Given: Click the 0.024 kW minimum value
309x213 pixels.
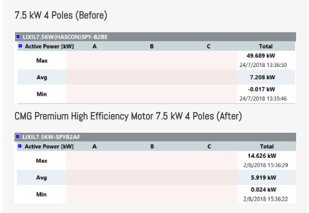Looking at the screenshot, I should tap(264, 190).
